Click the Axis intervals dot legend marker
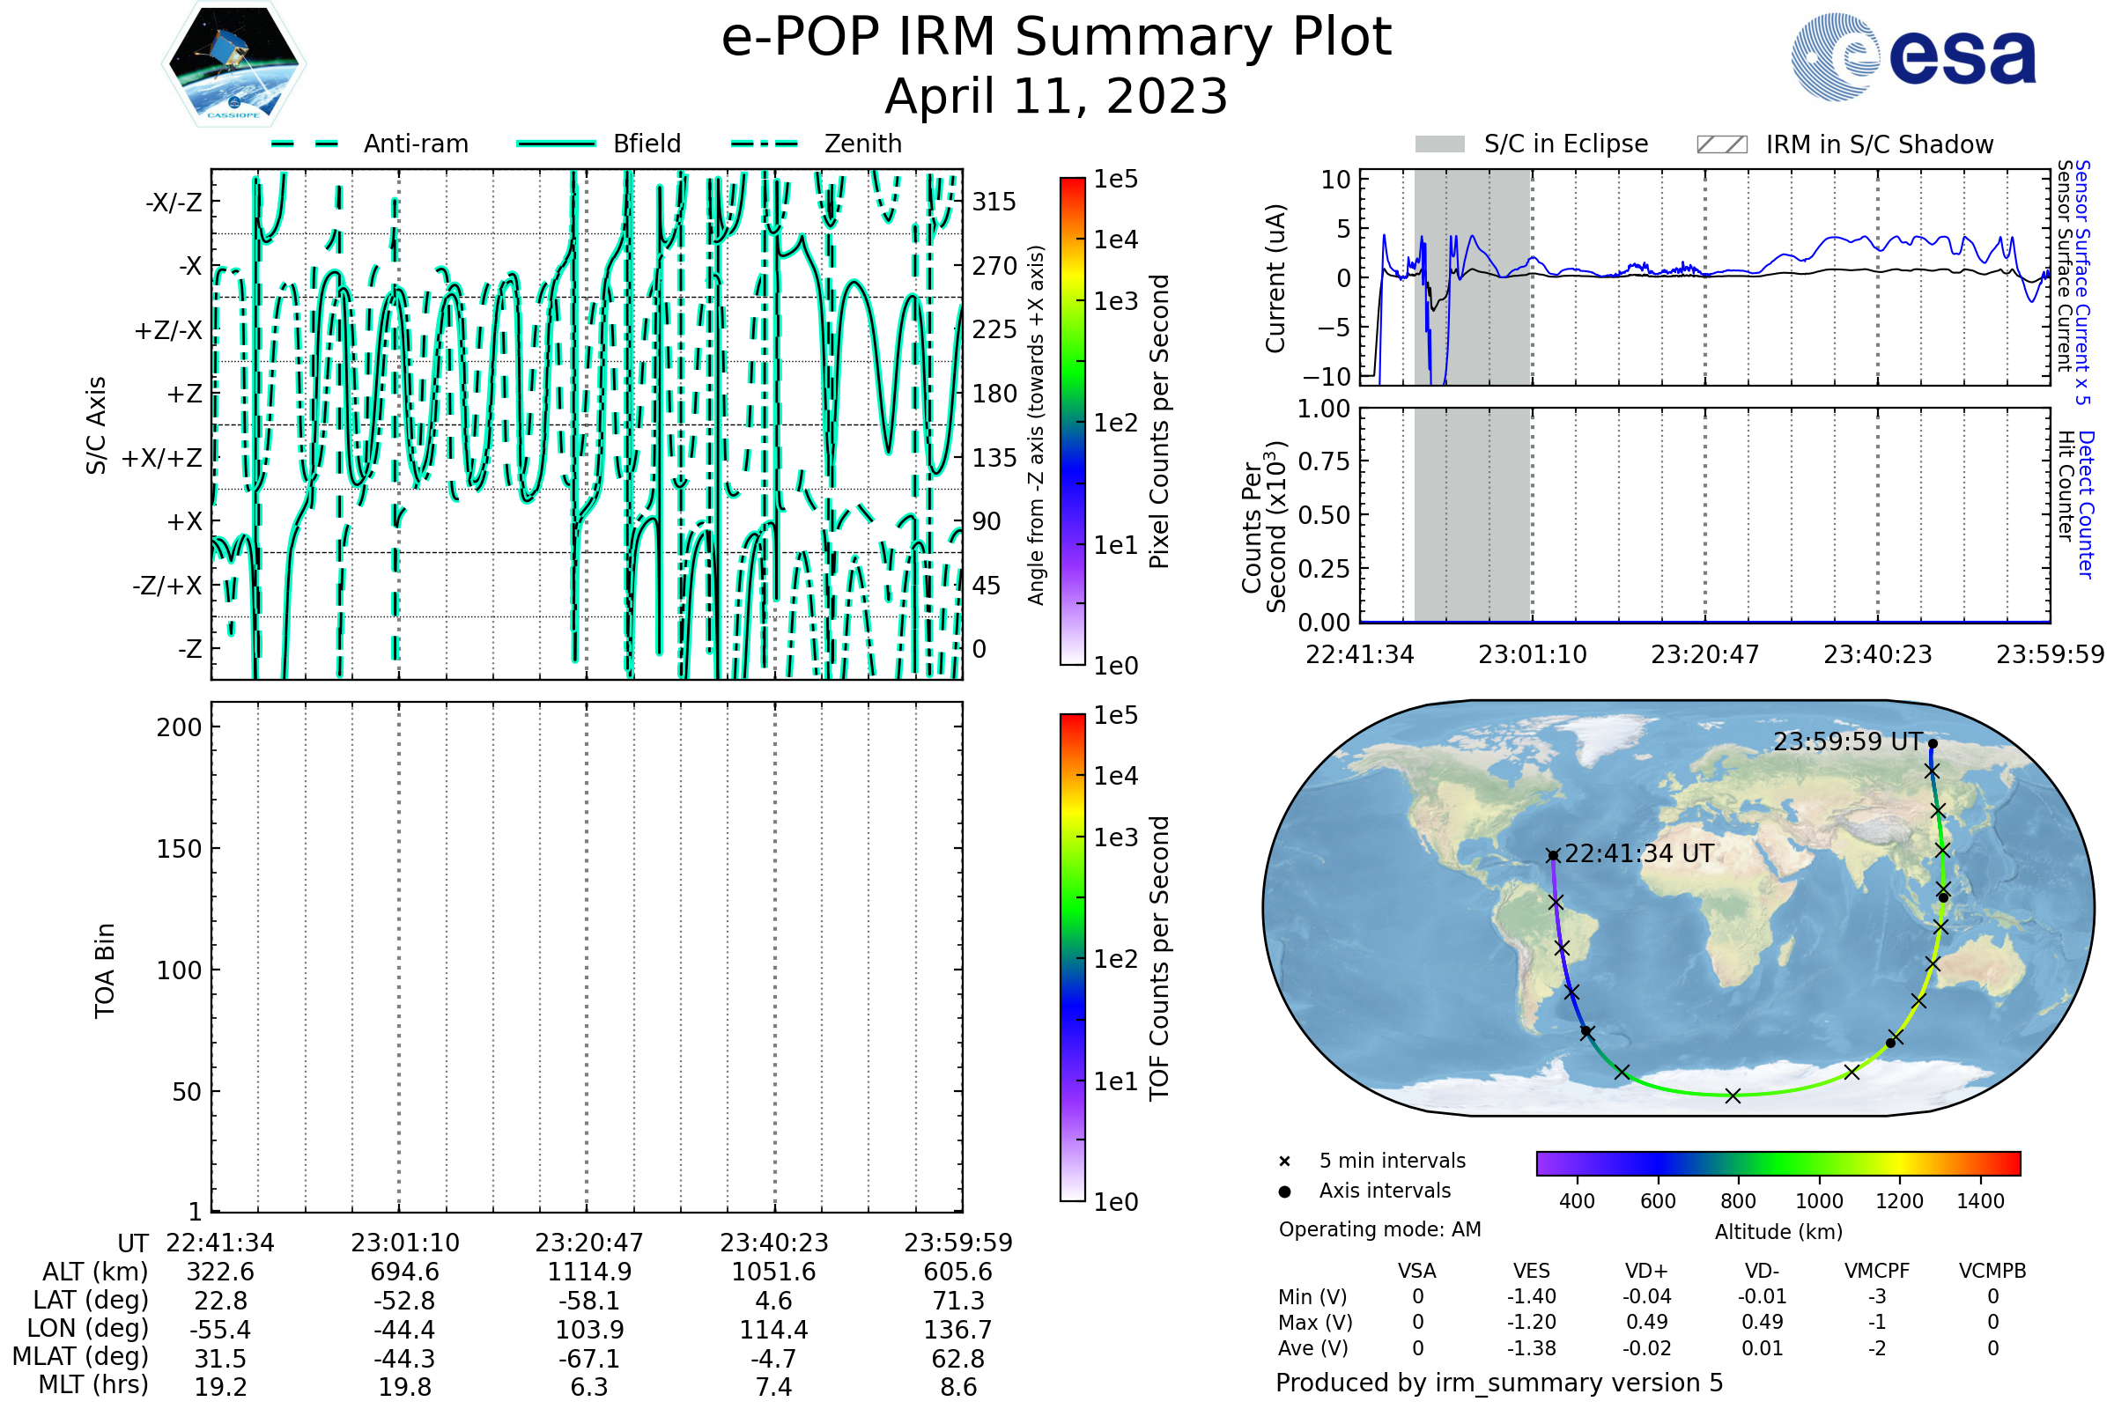The width and height of the screenshot is (2114, 1409). [1284, 1191]
